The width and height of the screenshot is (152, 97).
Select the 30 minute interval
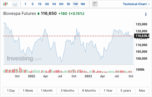tap(47, 4)
